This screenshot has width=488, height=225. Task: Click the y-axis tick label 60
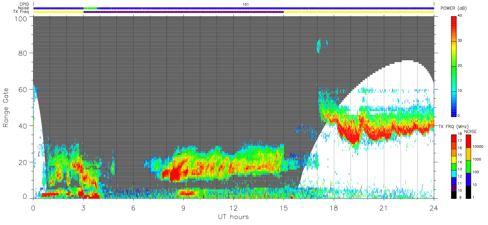(x=23, y=89)
